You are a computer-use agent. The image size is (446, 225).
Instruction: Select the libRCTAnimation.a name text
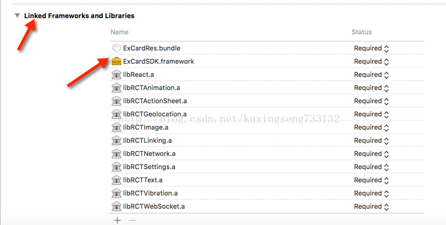pyautogui.click(x=152, y=88)
